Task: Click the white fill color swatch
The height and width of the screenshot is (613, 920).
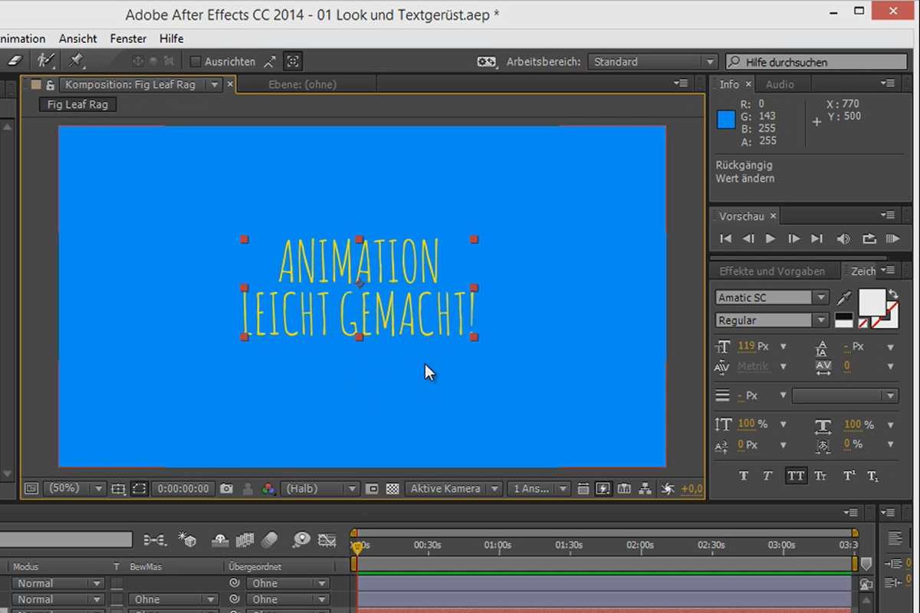Action: coord(871,302)
